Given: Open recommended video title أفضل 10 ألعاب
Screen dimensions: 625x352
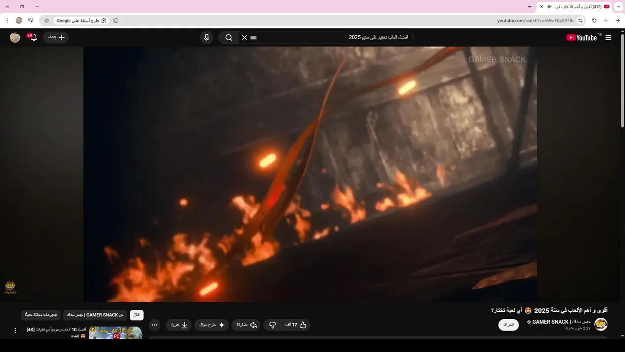Looking at the screenshot, I should pos(56,332).
